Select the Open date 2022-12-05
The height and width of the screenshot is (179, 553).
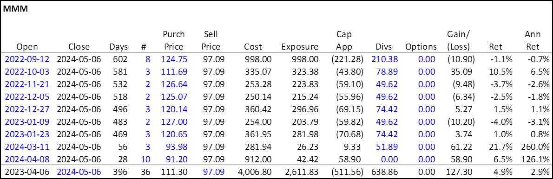coord(27,97)
